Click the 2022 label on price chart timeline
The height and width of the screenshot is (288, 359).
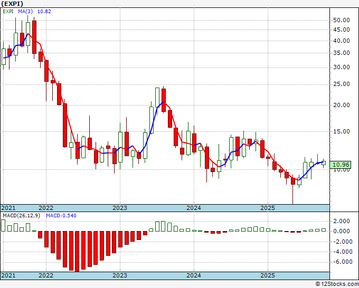pos(46,208)
